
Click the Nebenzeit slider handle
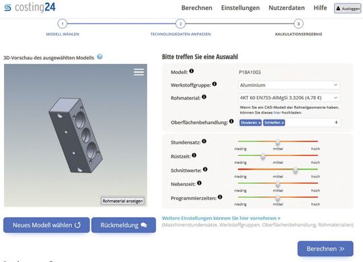(x=278, y=184)
